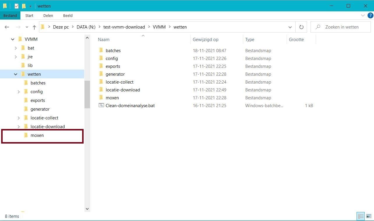Expand locatie-download in navigation tree
Screen dimensions: 374x221
[19, 127]
